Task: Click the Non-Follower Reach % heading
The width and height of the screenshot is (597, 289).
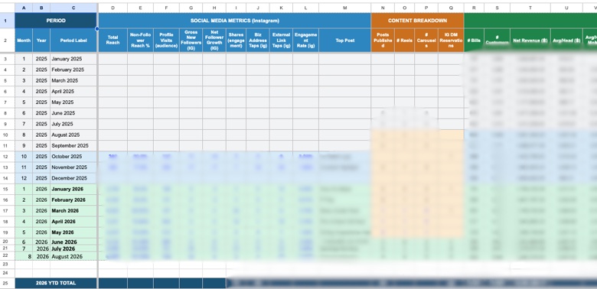Action: (x=141, y=41)
